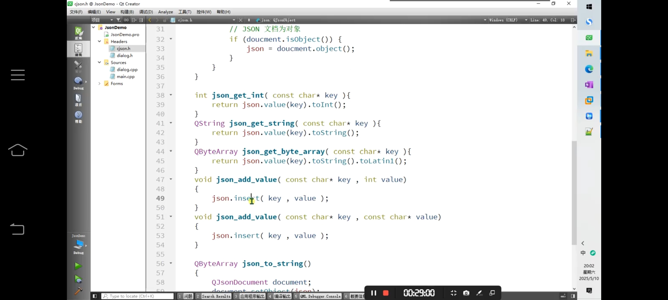Go back with yellow arrow
This screenshot has height=300, width=668.
point(150,20)
